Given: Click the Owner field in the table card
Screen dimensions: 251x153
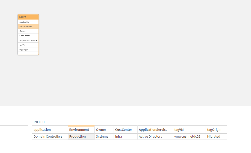Looking at the screenshot, I should pos(28,31).
